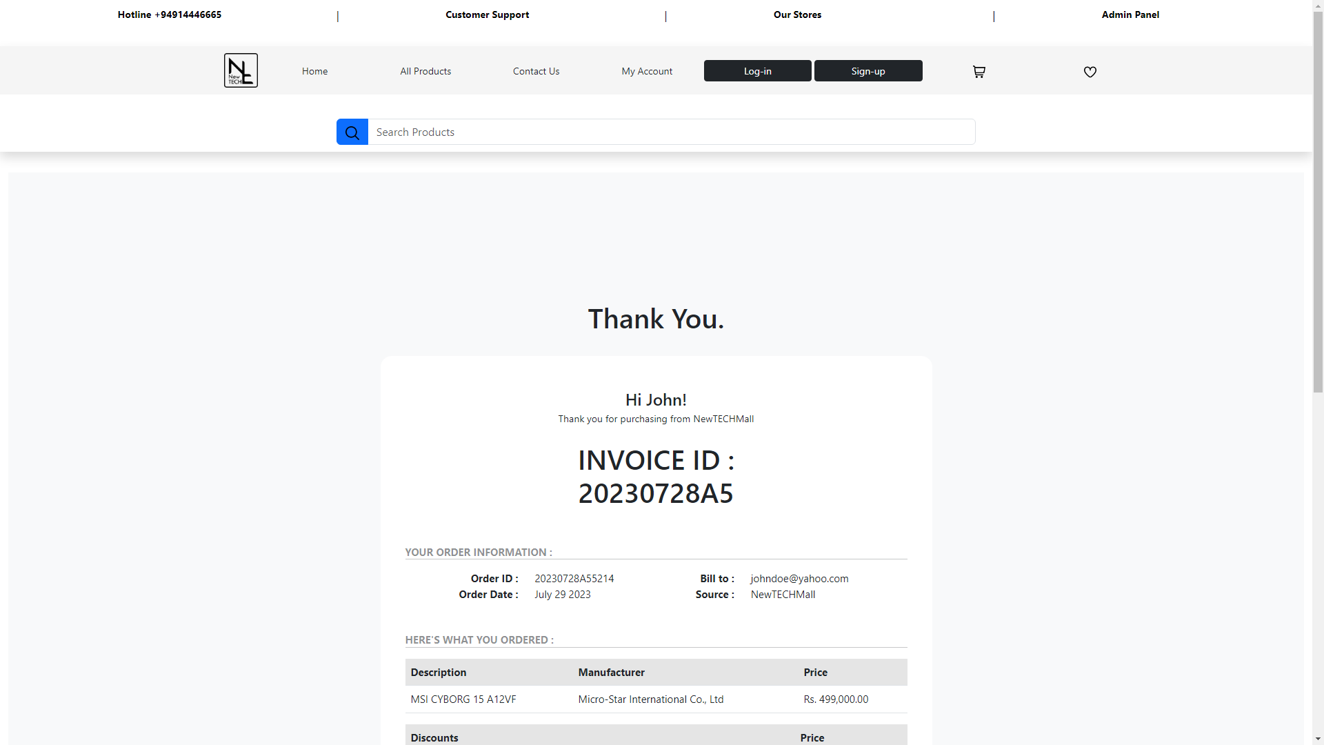This screenshot has height=745, width=1324.
Task: Click the johndoe@yahoo.com billing email
Action: [799, 579]
